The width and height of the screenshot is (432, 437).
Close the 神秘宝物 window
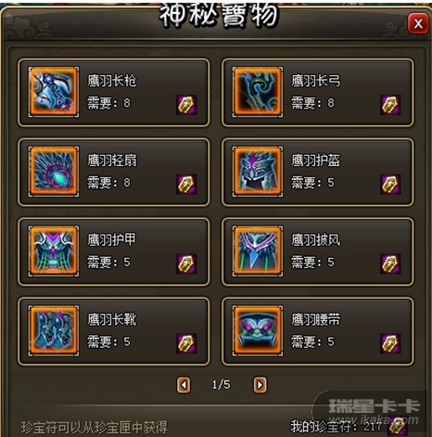tap(418, 23)
